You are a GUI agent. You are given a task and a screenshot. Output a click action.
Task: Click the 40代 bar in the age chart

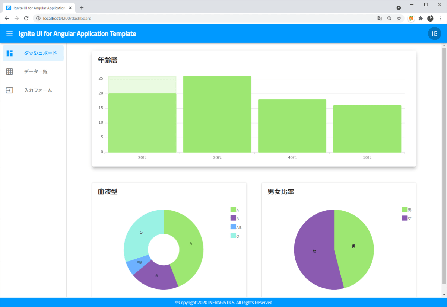(x=292, y=126)
